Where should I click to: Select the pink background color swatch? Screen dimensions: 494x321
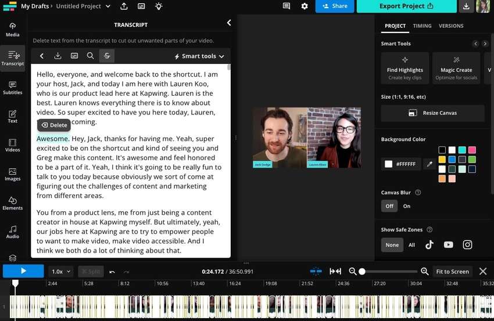(472, 150)
